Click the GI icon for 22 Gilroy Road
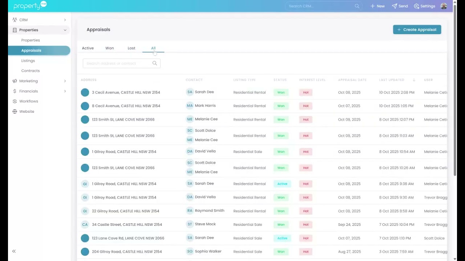 click(85, 211)
